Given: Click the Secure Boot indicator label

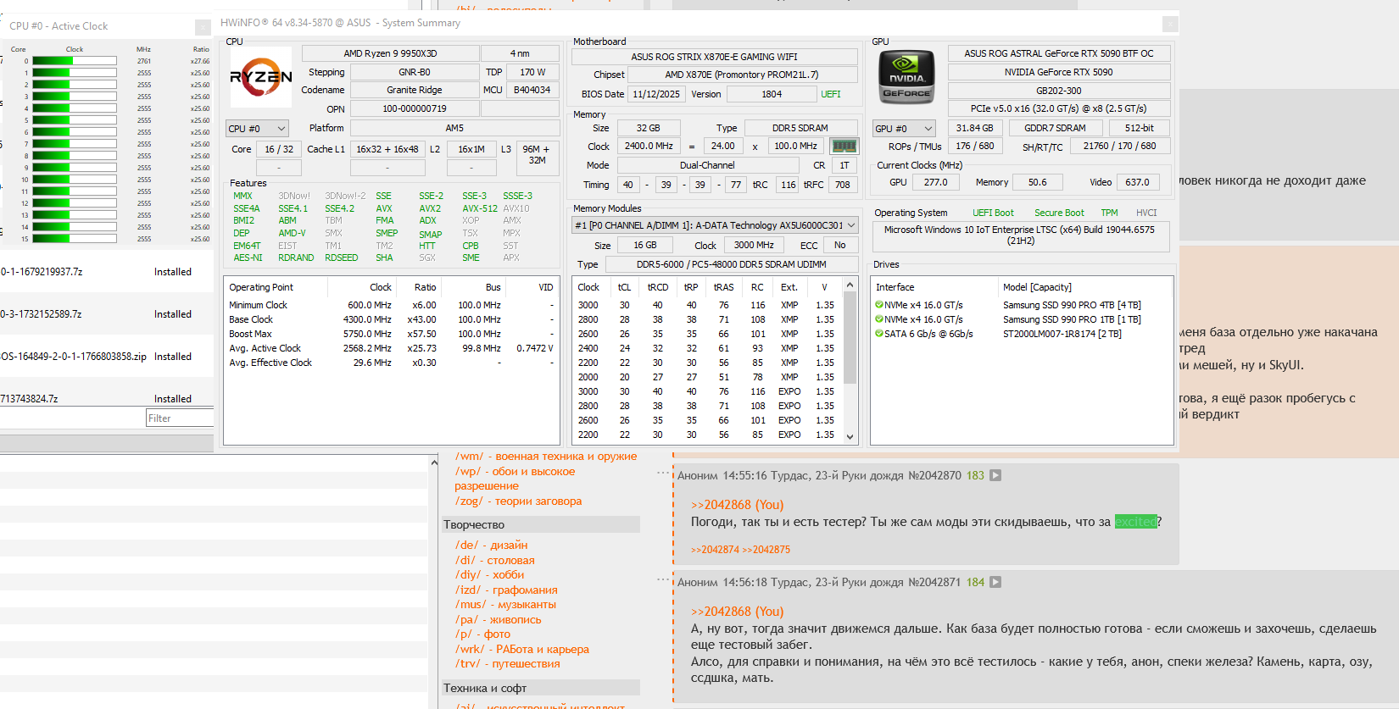Looking at the screenshot, I should tap(1059, 213).
